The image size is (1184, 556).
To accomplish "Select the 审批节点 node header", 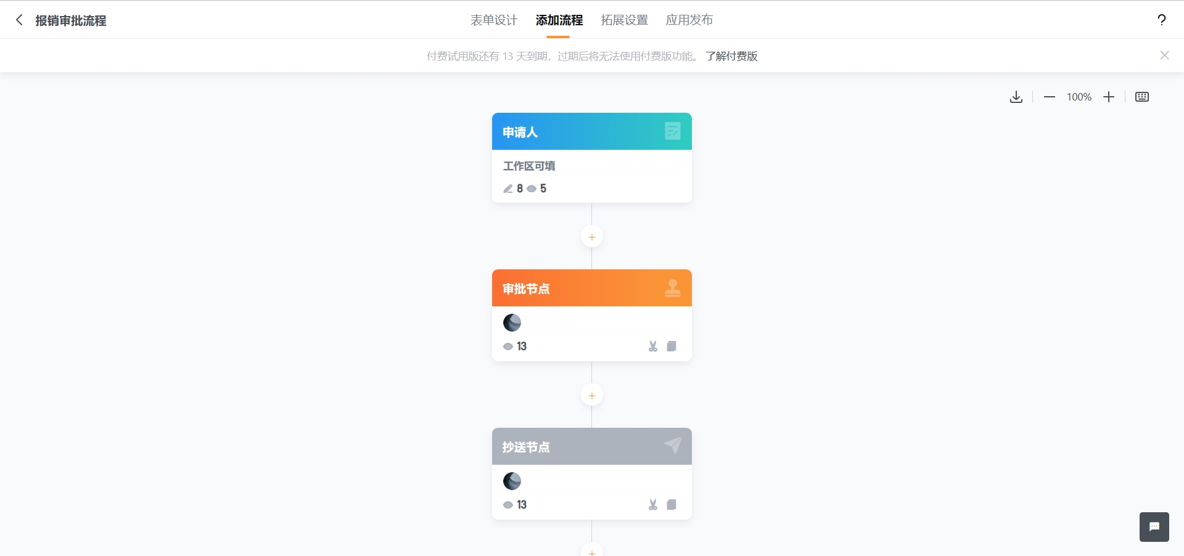I will coord(592,288).
